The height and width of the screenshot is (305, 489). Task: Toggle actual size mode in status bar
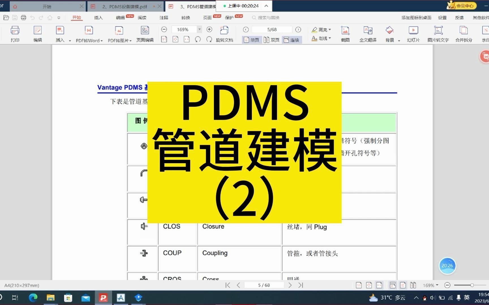coord(359,285)
